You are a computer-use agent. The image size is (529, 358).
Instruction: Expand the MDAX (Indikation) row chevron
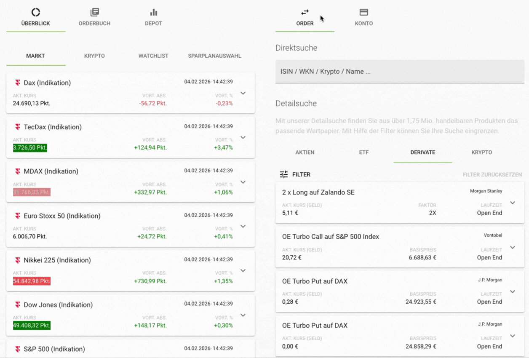click(x=243, y=182)
